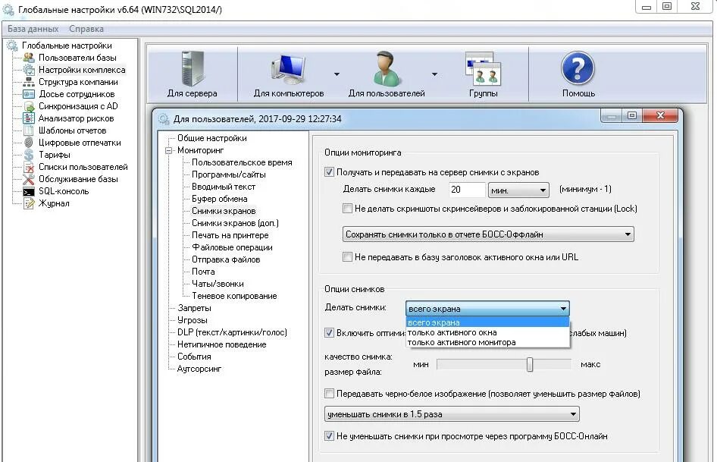Click the 'Структура компании' icon in sidebar
The height and width of the screenshot is (462, 717).
tap(29, 82)
